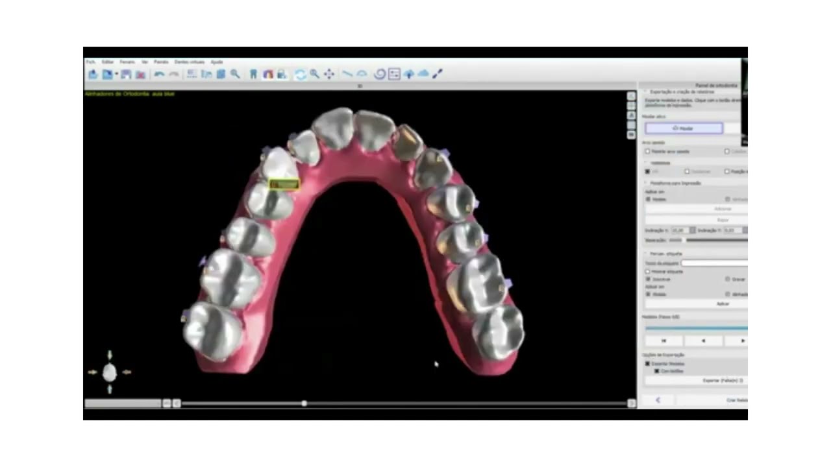Undo the last action with the undo arrow
Viewport: 831px width, 467px height.
[x=159, y=75]
